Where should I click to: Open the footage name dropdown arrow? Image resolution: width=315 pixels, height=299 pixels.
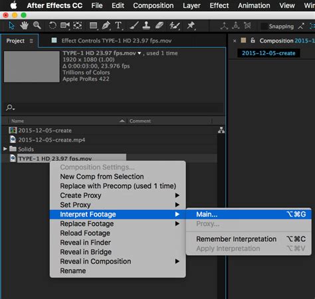pyautogui.click(x=140, y=53)
